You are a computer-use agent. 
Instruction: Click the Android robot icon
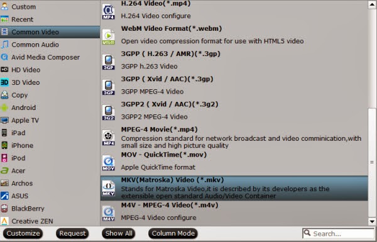[x=4, y=107]
